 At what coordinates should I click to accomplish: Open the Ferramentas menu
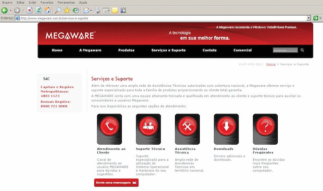(66, 2)
